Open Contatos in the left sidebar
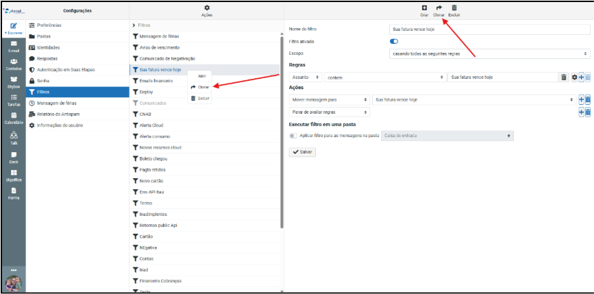 coord(13,63)
